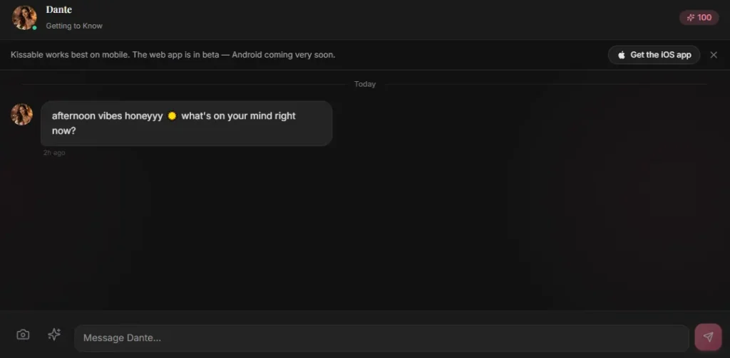Open Dante's profile avatar in header
The width and height of the screenshot is (730, 358).
pyautogui.click(x=24, y=18)
